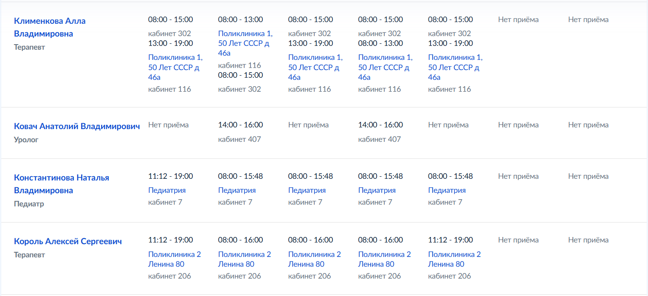Open Клименкова Алла Владимировна doctor profile
The width and height of the screenshot is (648, 296).
point(50,27)
